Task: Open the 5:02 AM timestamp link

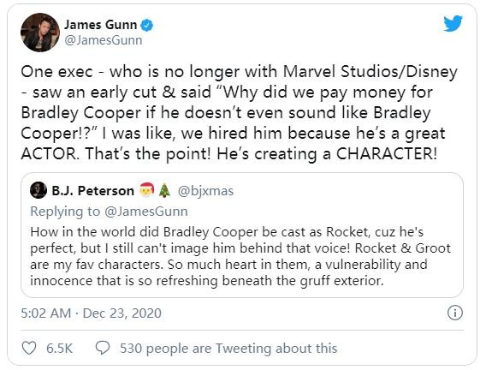Action: 46,313
